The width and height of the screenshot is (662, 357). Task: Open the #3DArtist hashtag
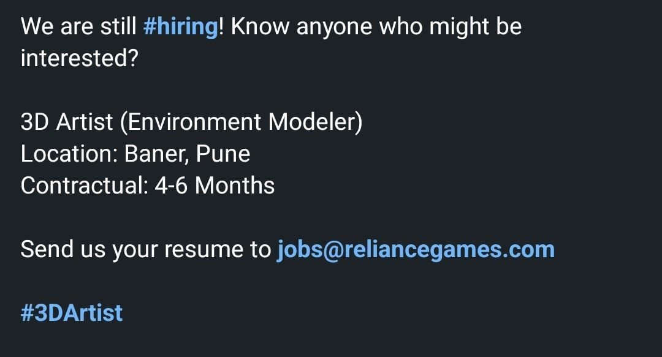click(72, 313)
